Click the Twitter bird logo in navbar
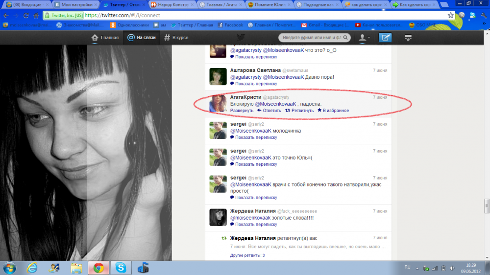 pos(241,38)
